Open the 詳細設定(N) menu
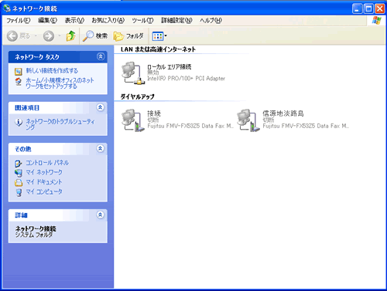The height and width of the screenshot is (291, 387). (176, 20)
